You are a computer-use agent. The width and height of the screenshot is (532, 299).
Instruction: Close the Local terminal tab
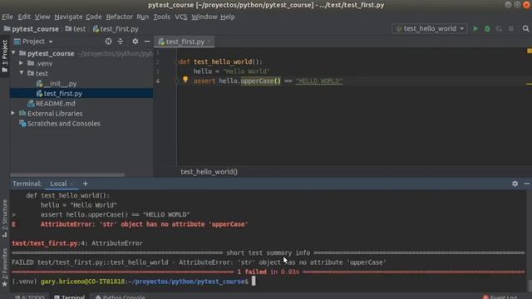(x=71, y=184)
